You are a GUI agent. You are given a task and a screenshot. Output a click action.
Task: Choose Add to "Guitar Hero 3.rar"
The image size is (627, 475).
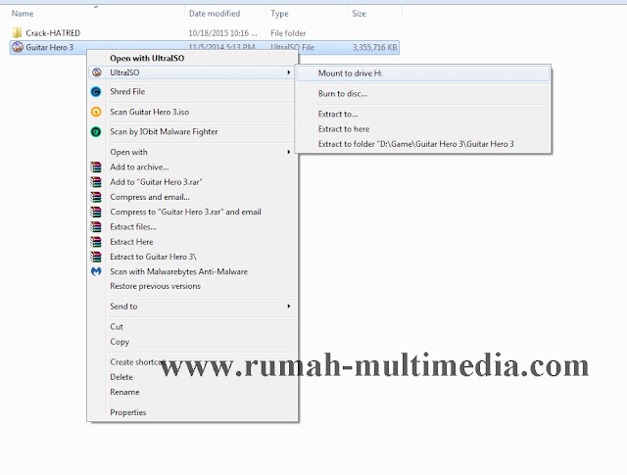[x=157, y=182]
